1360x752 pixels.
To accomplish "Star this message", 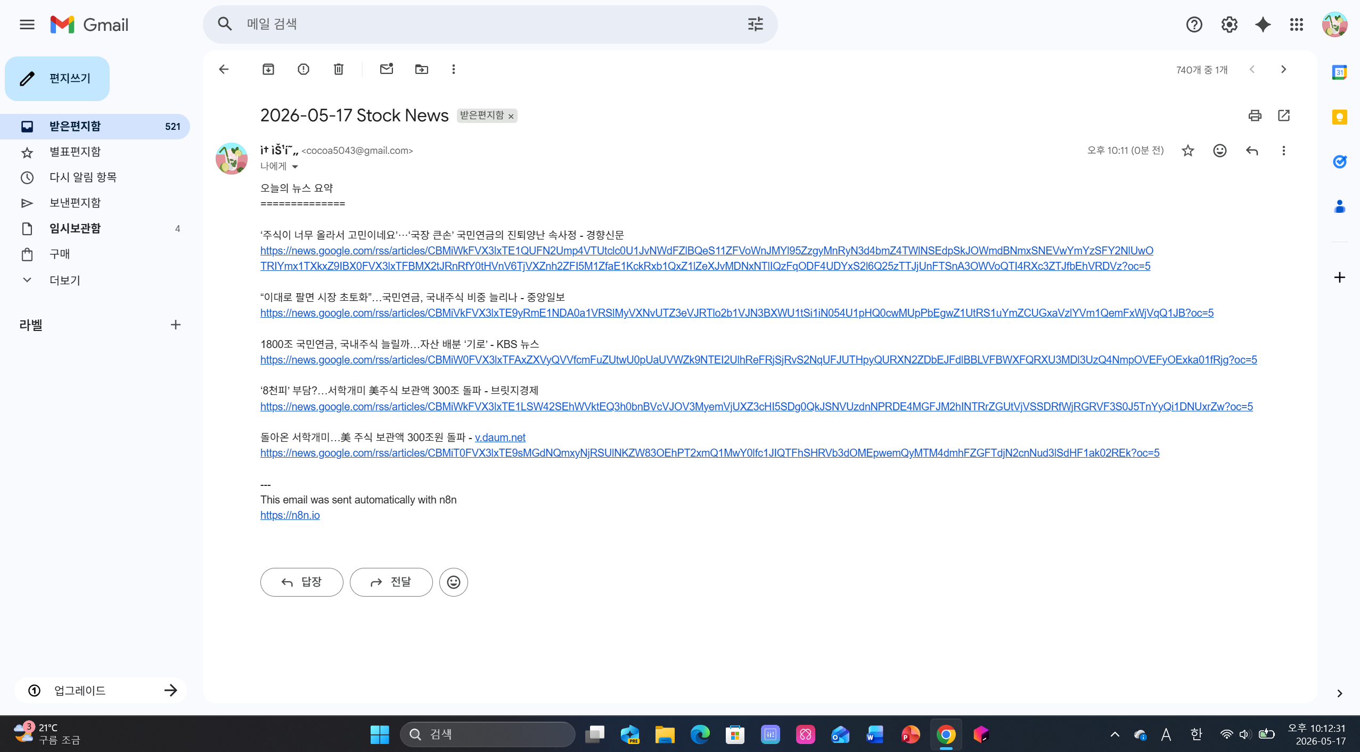I will (1188, 151).
